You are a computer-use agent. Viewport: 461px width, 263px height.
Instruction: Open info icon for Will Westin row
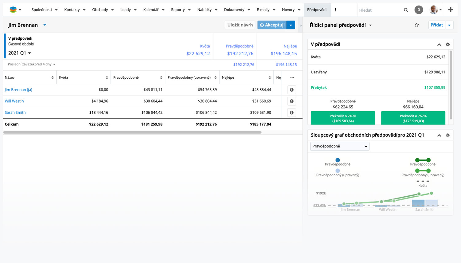(x=292, y=101)
